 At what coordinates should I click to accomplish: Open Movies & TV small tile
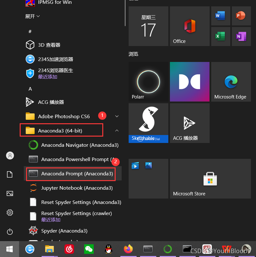point(135,166)
